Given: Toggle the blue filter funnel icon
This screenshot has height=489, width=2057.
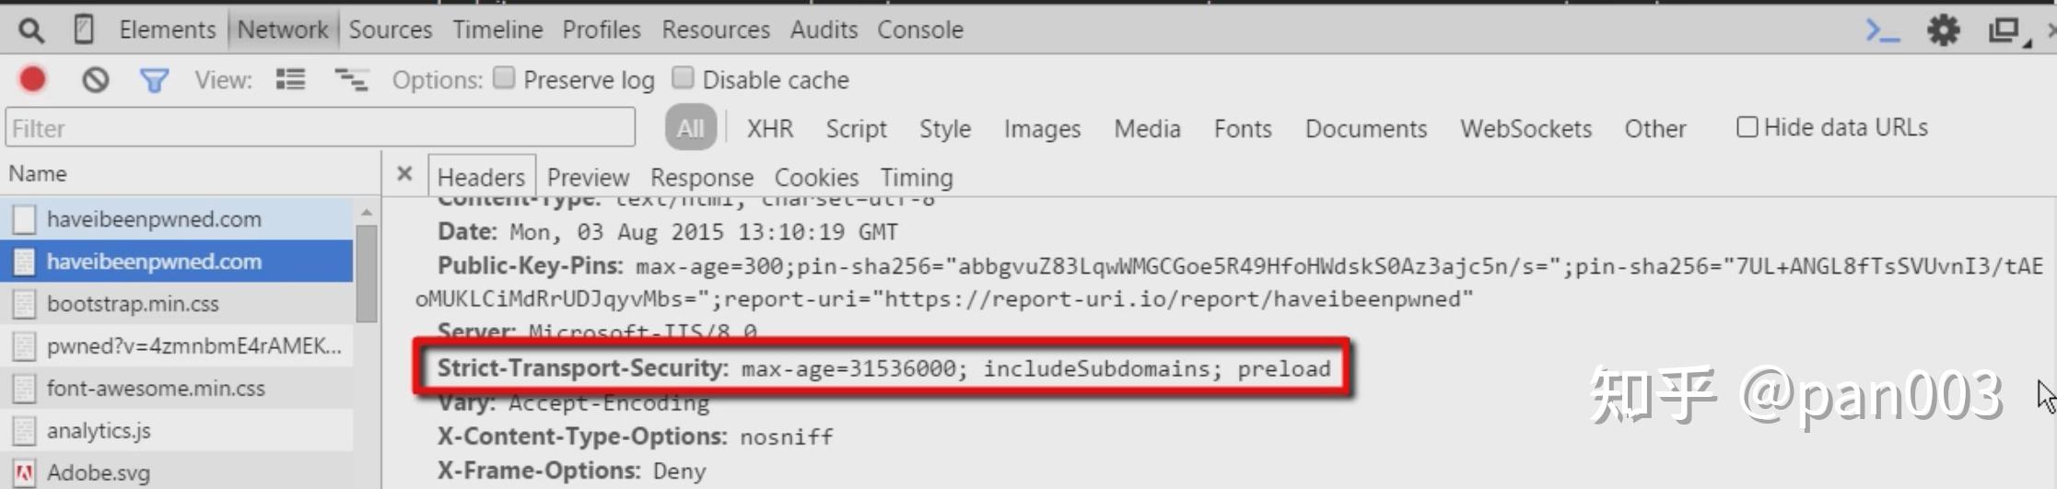Looking at the screenshot, I should (x=154, y=81).
